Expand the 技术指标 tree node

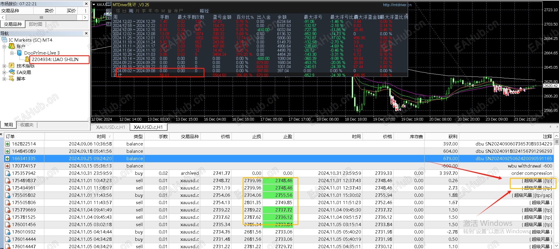click(x=4, y=66)
